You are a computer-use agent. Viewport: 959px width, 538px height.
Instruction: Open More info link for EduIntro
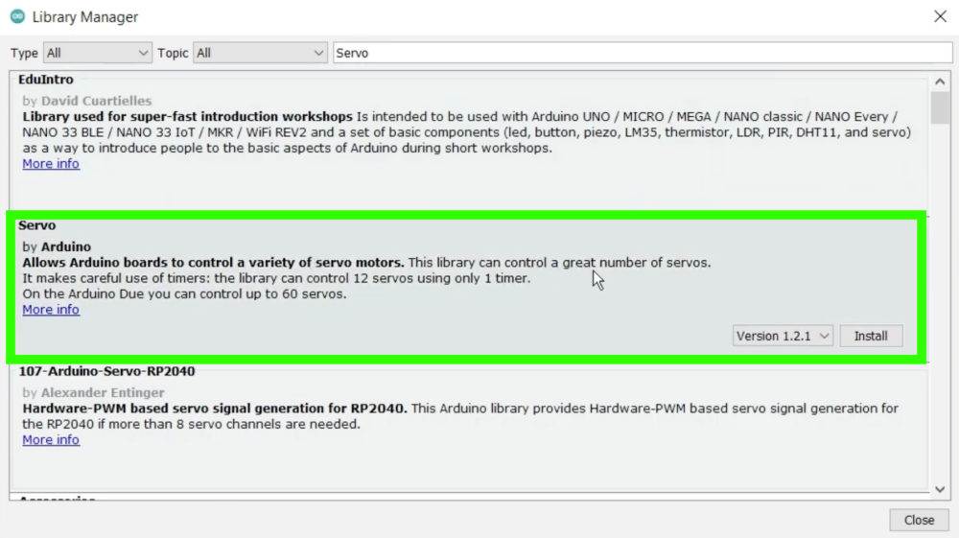click(x=51, y=164)
